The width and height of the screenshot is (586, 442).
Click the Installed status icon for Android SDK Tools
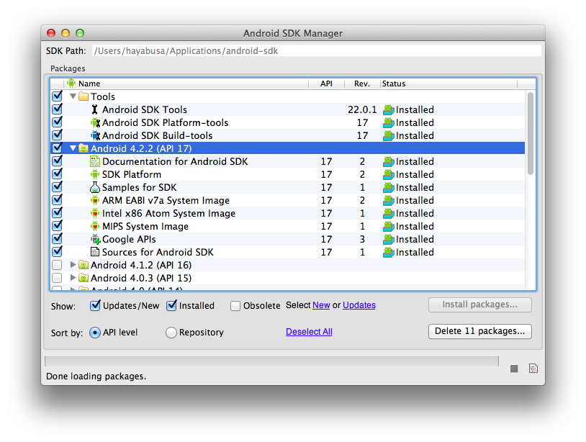(389, 110)
